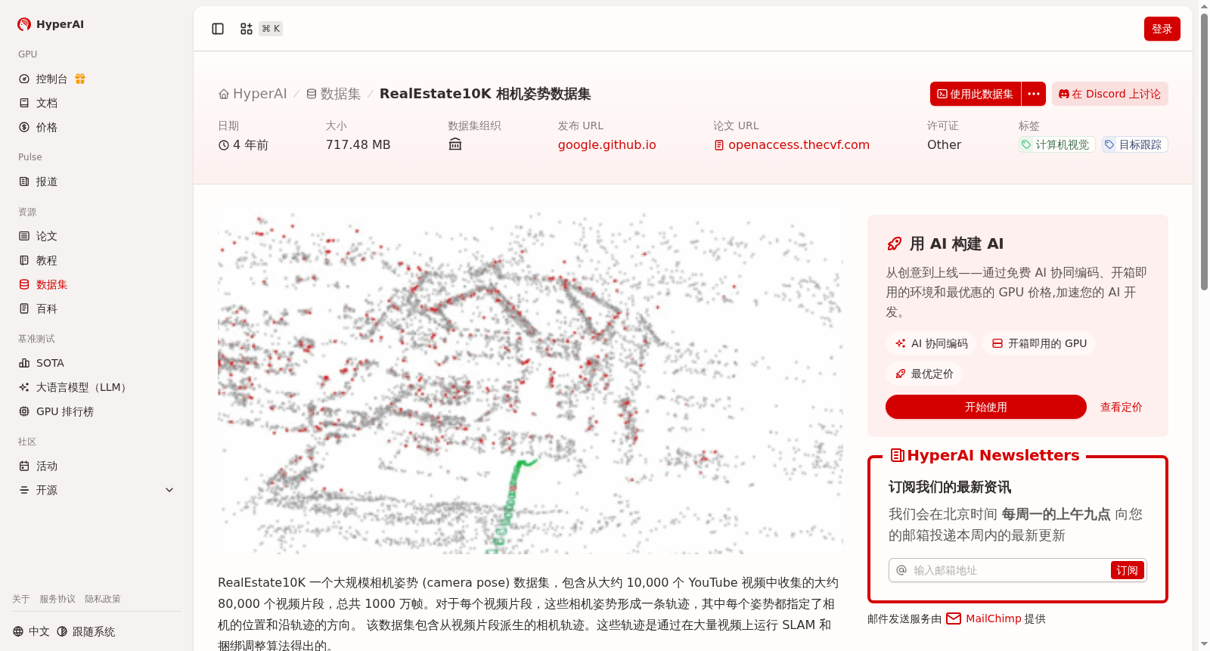
Task: Click the HyperAI logo icon
Action: pyautogui.click(x=24, y=24)
